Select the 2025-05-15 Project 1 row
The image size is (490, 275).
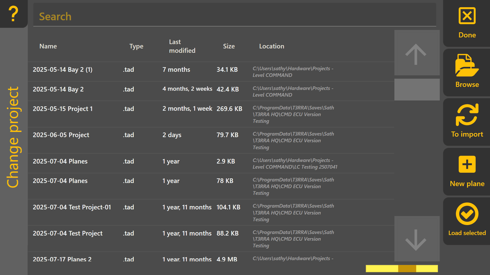point(211,114)
